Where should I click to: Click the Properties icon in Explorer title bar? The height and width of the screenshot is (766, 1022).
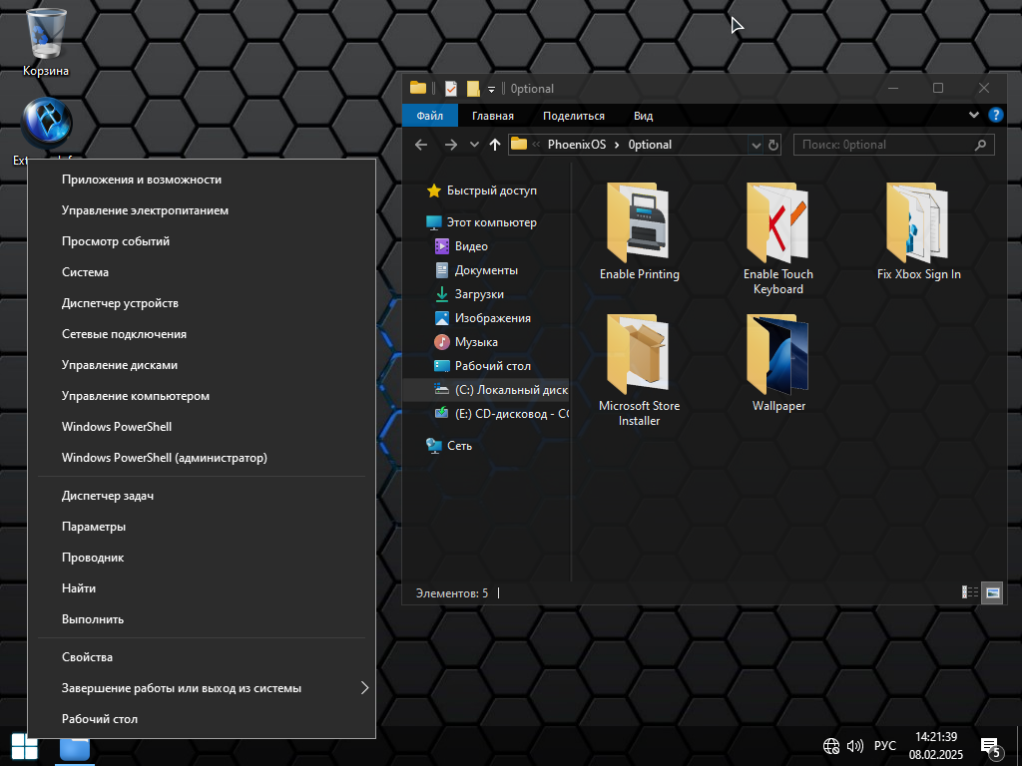(x=450, y=89)
